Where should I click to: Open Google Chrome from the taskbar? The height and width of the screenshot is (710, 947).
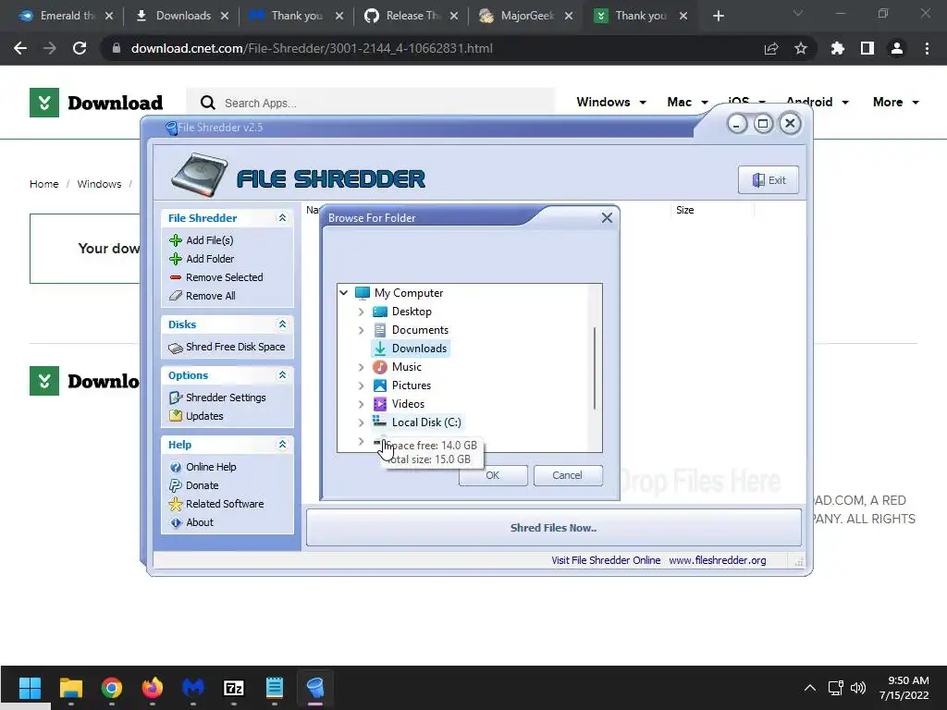click(112, 688)
